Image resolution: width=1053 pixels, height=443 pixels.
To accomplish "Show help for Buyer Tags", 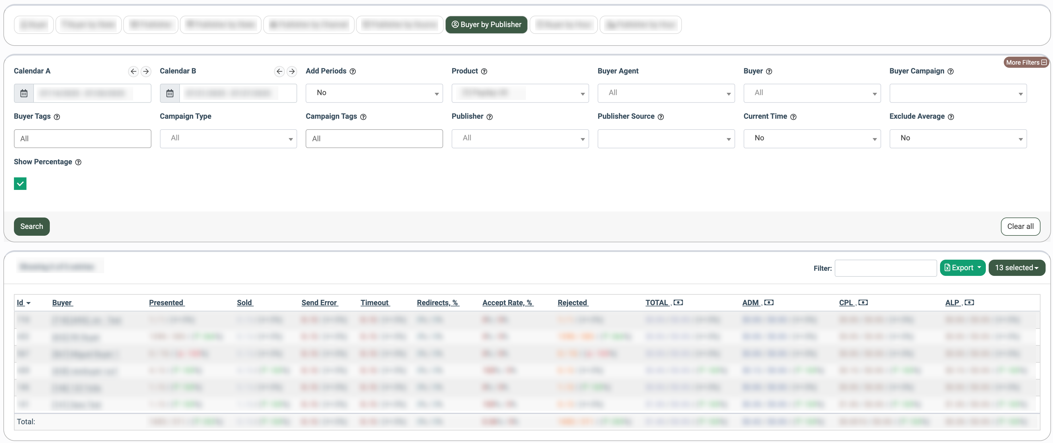I will [57, 116].
